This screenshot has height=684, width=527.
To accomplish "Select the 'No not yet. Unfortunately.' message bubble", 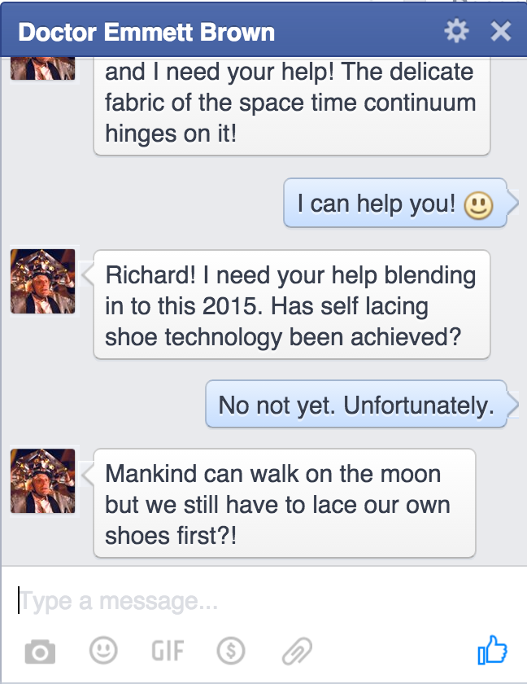I will point(356,405).
